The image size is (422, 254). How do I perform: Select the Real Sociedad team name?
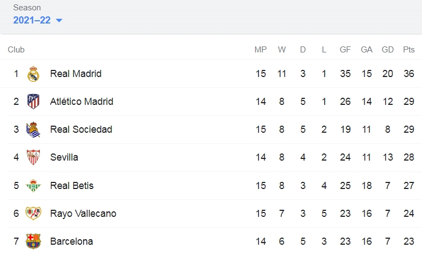pyautogui.click(x=81, y=129)
